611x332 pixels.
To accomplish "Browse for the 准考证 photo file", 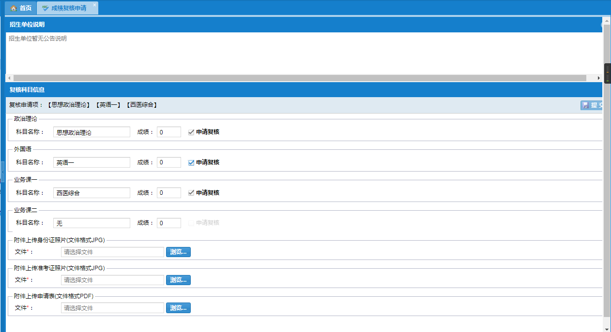I will (x=178, y=280).
